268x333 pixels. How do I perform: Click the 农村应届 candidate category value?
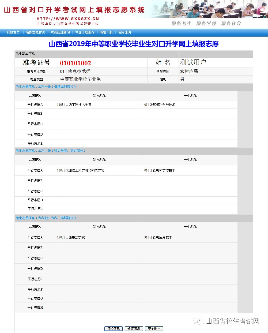pyautogui.click(x=189, y=71)
